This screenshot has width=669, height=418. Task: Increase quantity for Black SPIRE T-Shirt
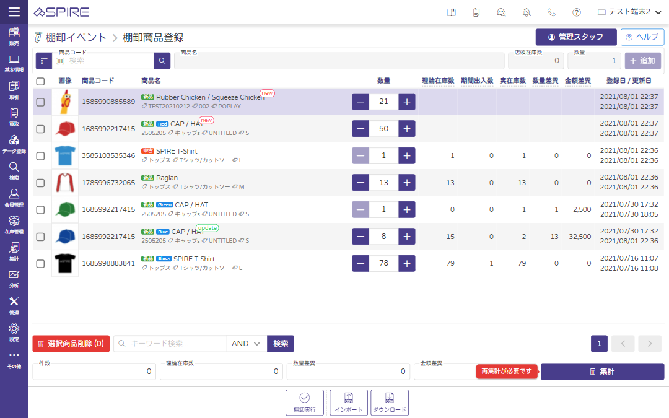coord(406,263)
